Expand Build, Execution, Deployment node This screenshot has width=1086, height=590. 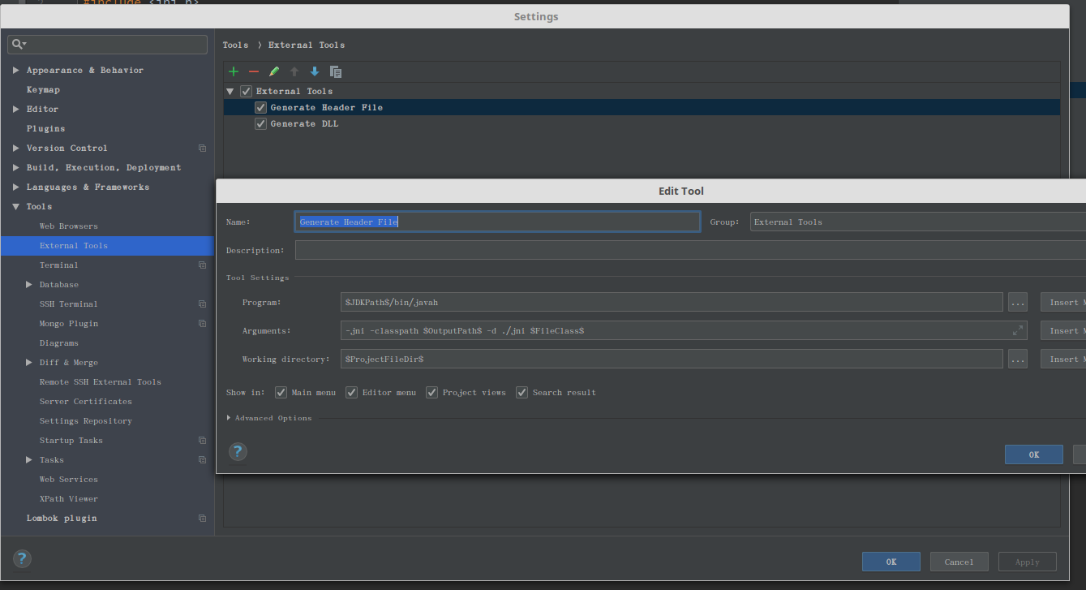[15, 167]
